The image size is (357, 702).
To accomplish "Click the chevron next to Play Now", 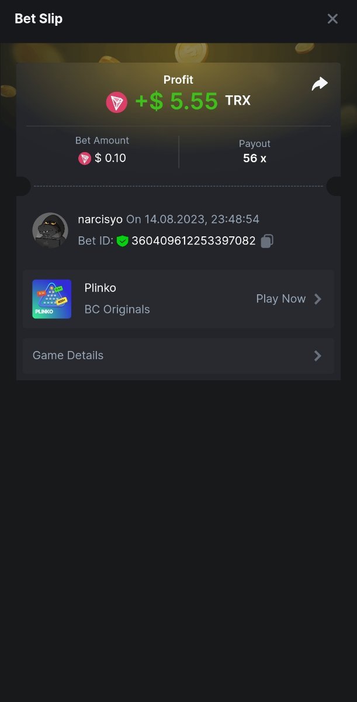I will click(x=318, y=299).
